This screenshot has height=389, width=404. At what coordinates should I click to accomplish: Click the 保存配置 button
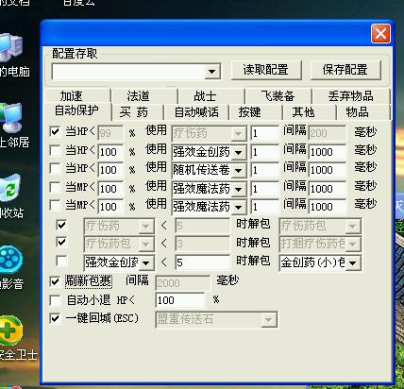click(345, 70)
